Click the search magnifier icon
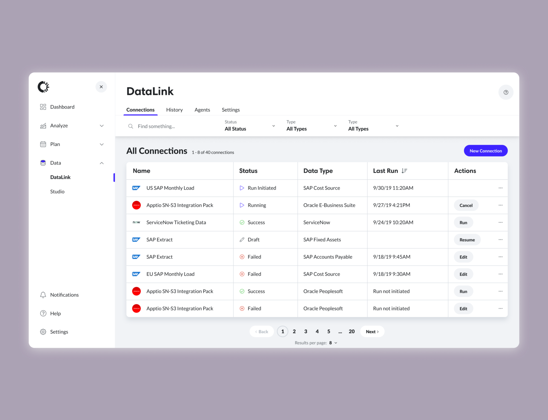 [x=131, y=126]
